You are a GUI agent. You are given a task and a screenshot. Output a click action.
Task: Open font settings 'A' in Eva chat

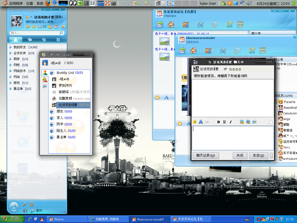point(201,122)
